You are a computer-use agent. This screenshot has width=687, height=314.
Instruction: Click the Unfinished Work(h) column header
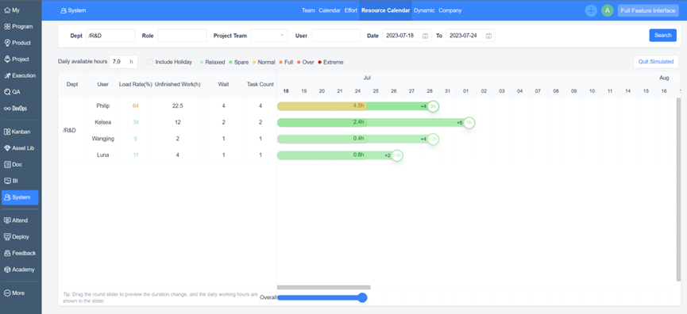(177, 84)
